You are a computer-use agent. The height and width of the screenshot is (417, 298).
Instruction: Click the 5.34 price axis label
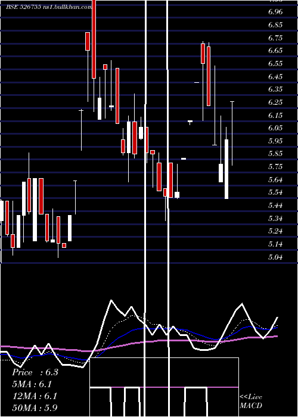click(x=275, y=219)
